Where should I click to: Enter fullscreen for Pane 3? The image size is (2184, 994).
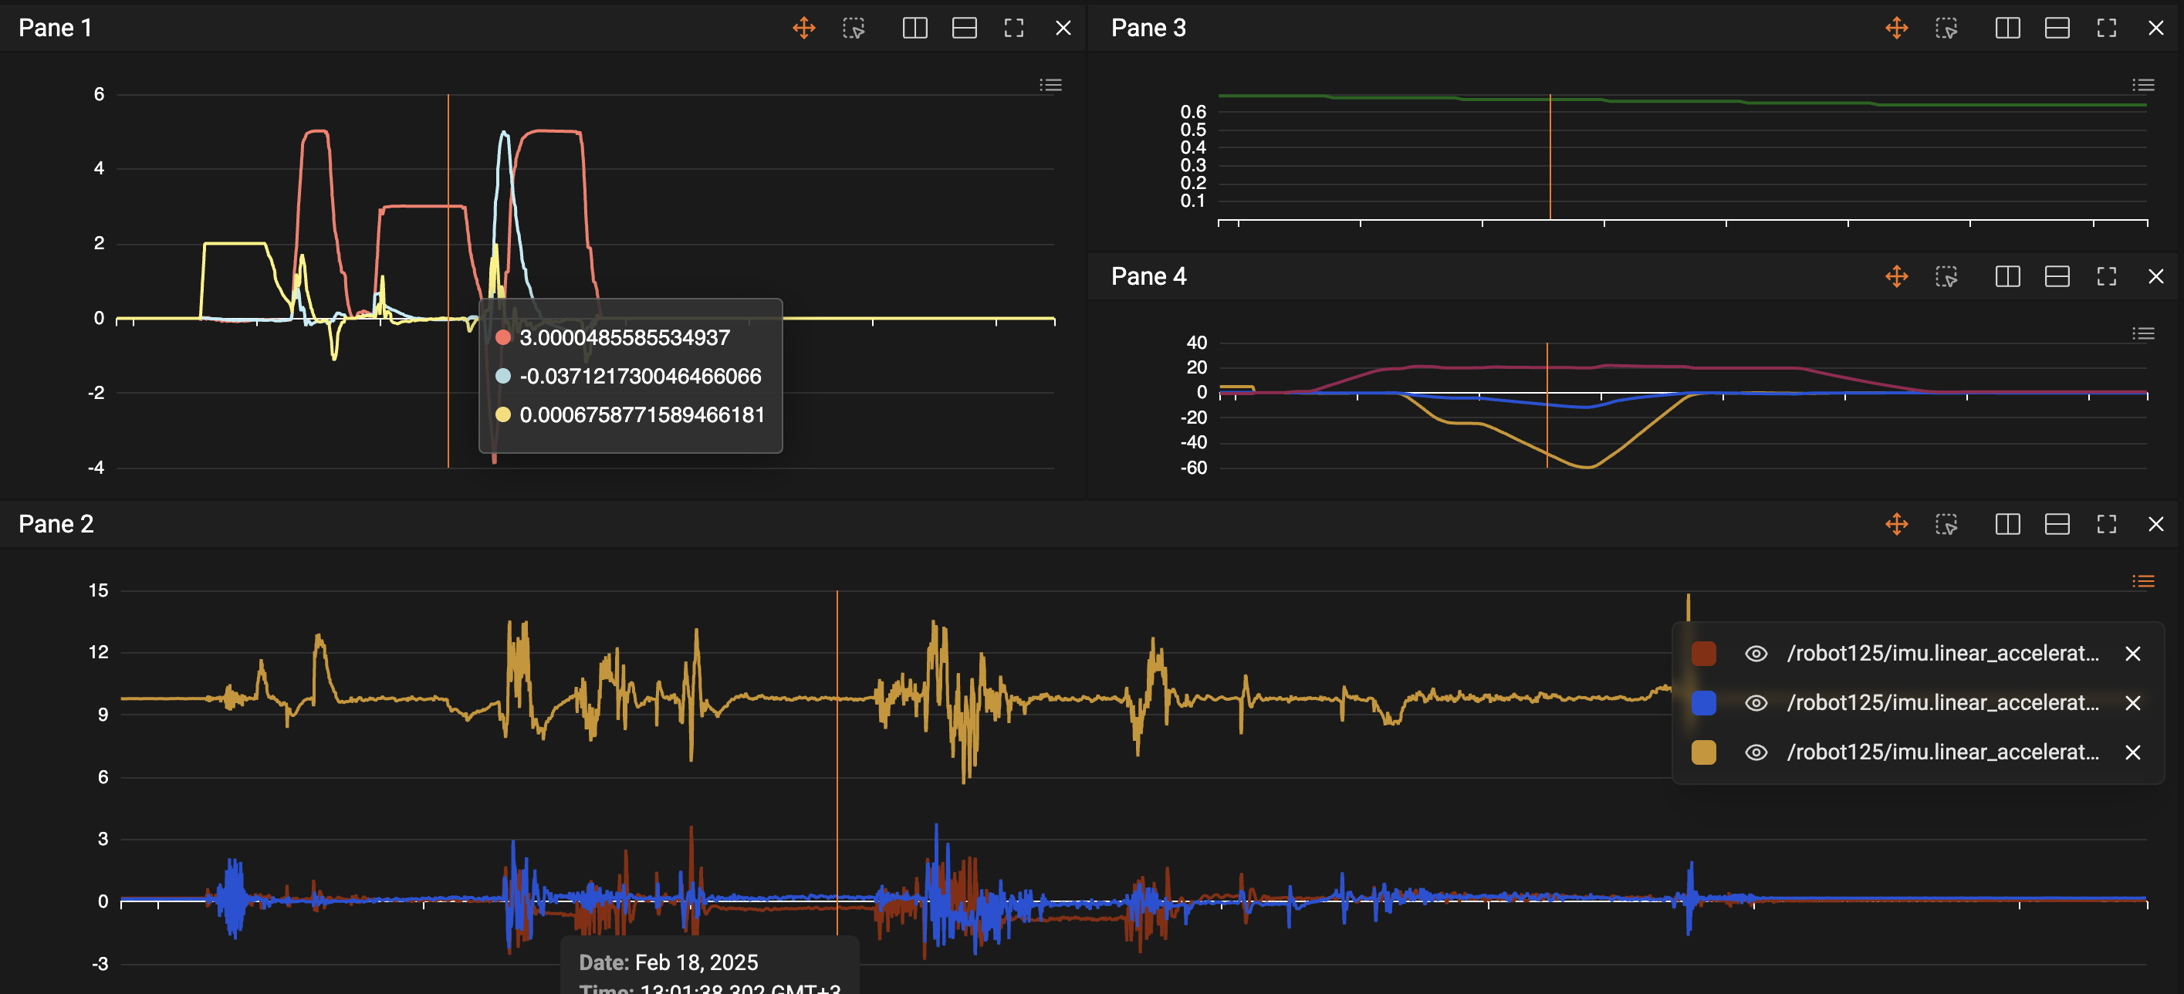pos(2106,28)
